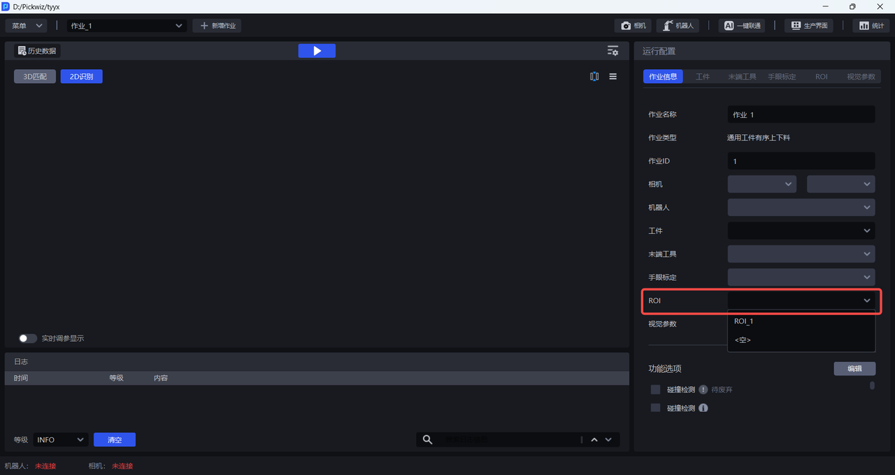Click the run settings icon with gear
895x475 pixels.
click(613, 51)
